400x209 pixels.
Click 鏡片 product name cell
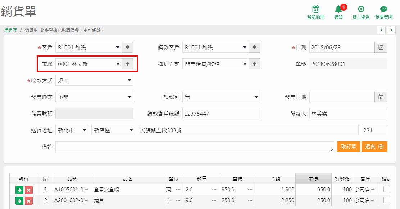pyautogui.click(x=128, y=200)
